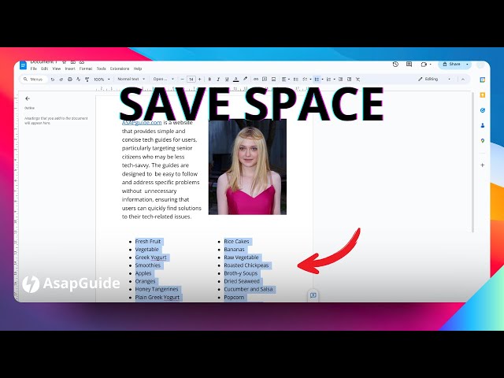This screenshot has width=504, height=378.
Task: Activate the paint format tool
Action: tap(87, 79)
